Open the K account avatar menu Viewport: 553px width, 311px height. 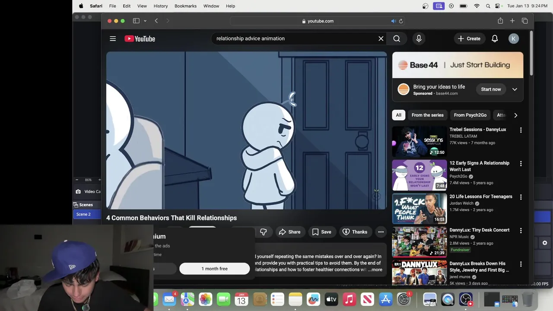tap(513, 38)
